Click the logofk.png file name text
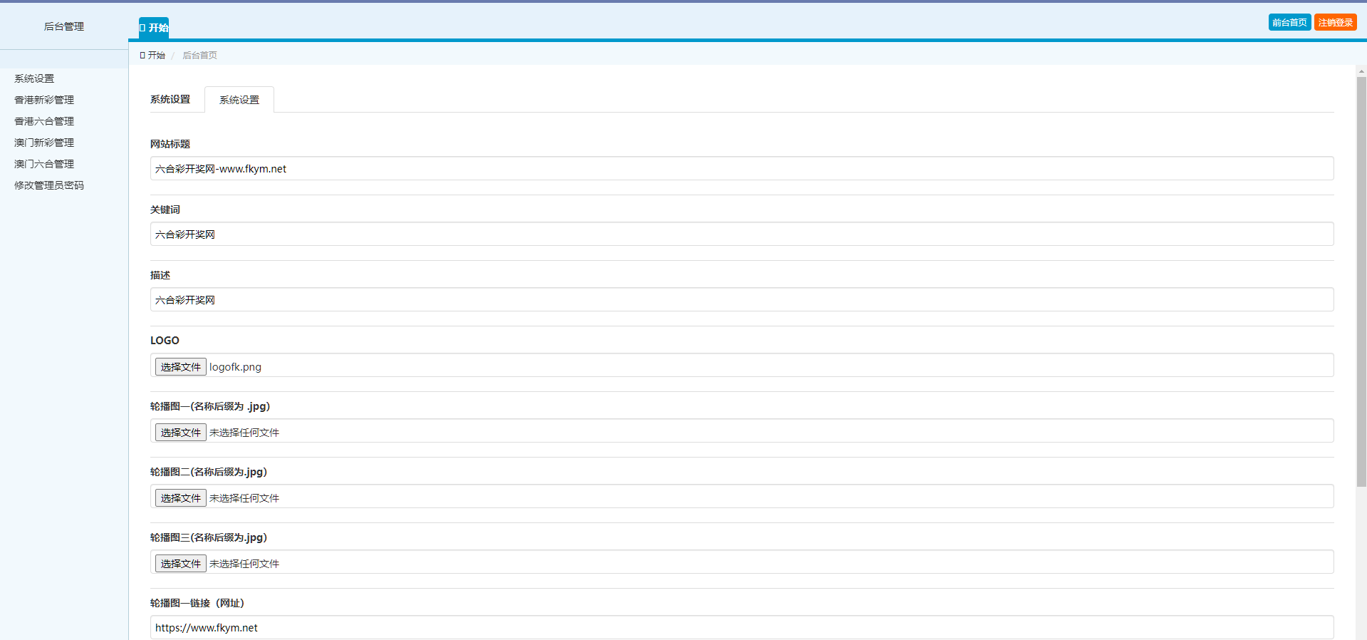Viewport: 1367px width, 640px height. (235, 367)
